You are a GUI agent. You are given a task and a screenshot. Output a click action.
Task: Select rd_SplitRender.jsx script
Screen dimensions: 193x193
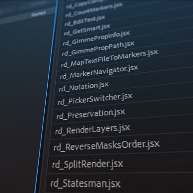(87, 164)
